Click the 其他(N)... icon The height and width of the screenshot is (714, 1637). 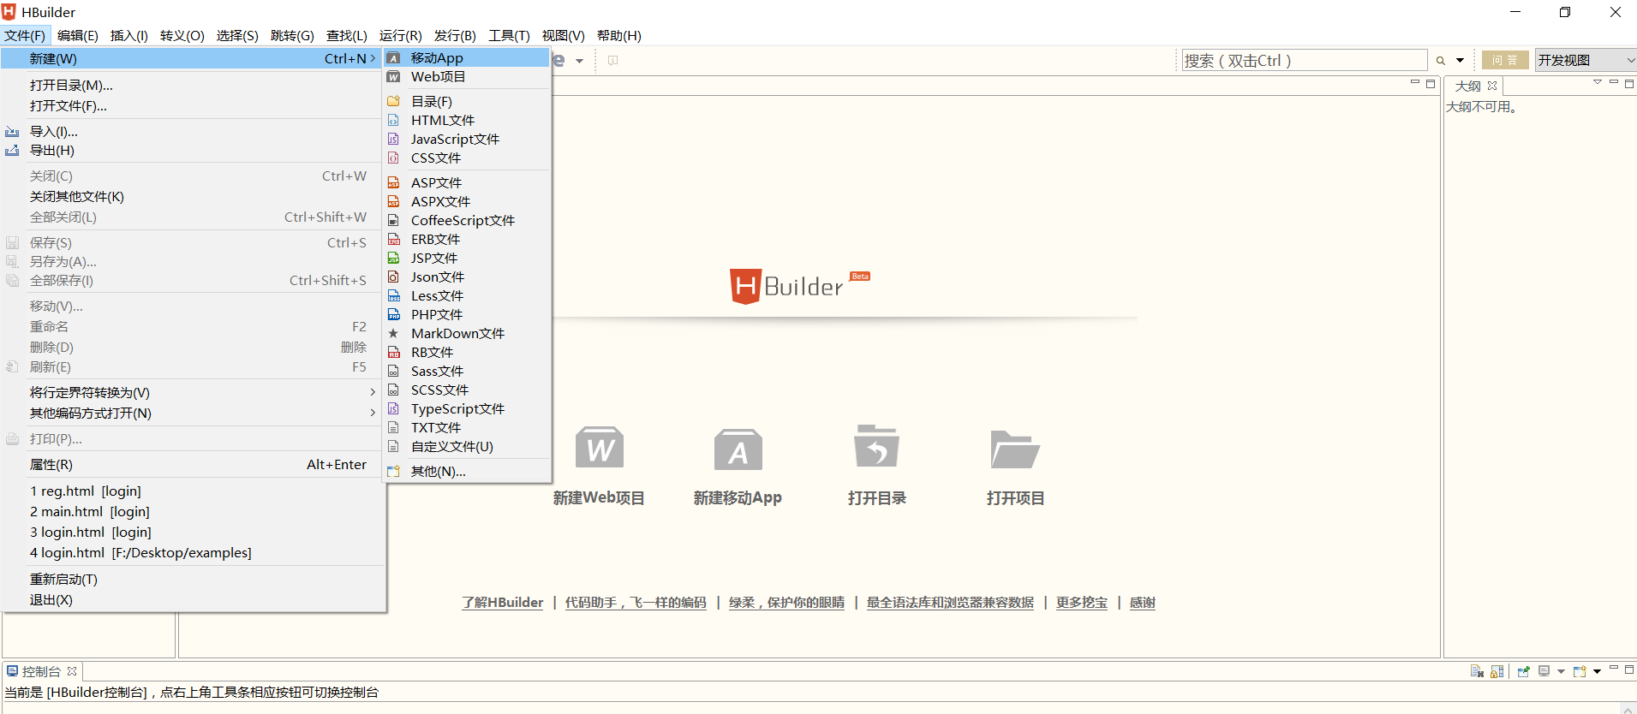tap(393, 471)
